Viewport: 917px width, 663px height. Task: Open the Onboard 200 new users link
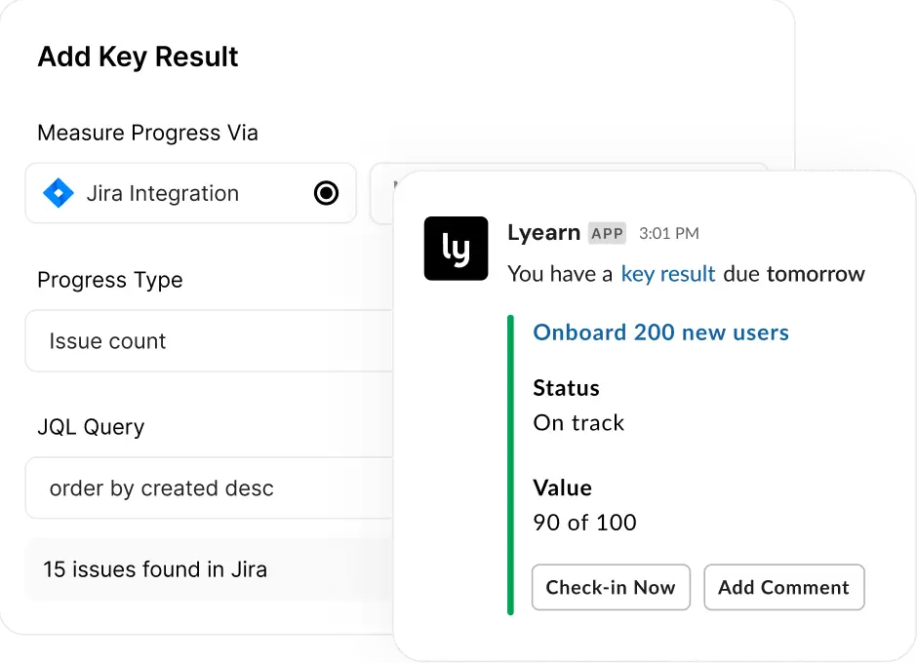(x=660, y=332)
